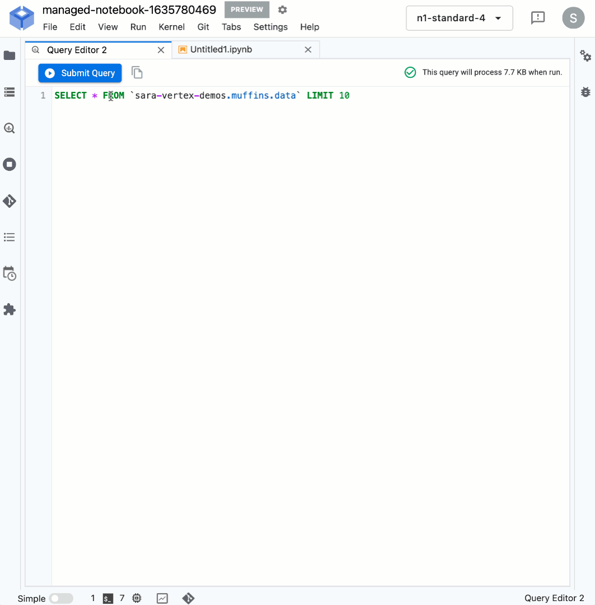Open the debugger panel on the right

[585, 92]
